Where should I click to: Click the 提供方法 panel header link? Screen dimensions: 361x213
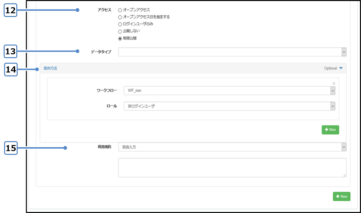(50, 69)
